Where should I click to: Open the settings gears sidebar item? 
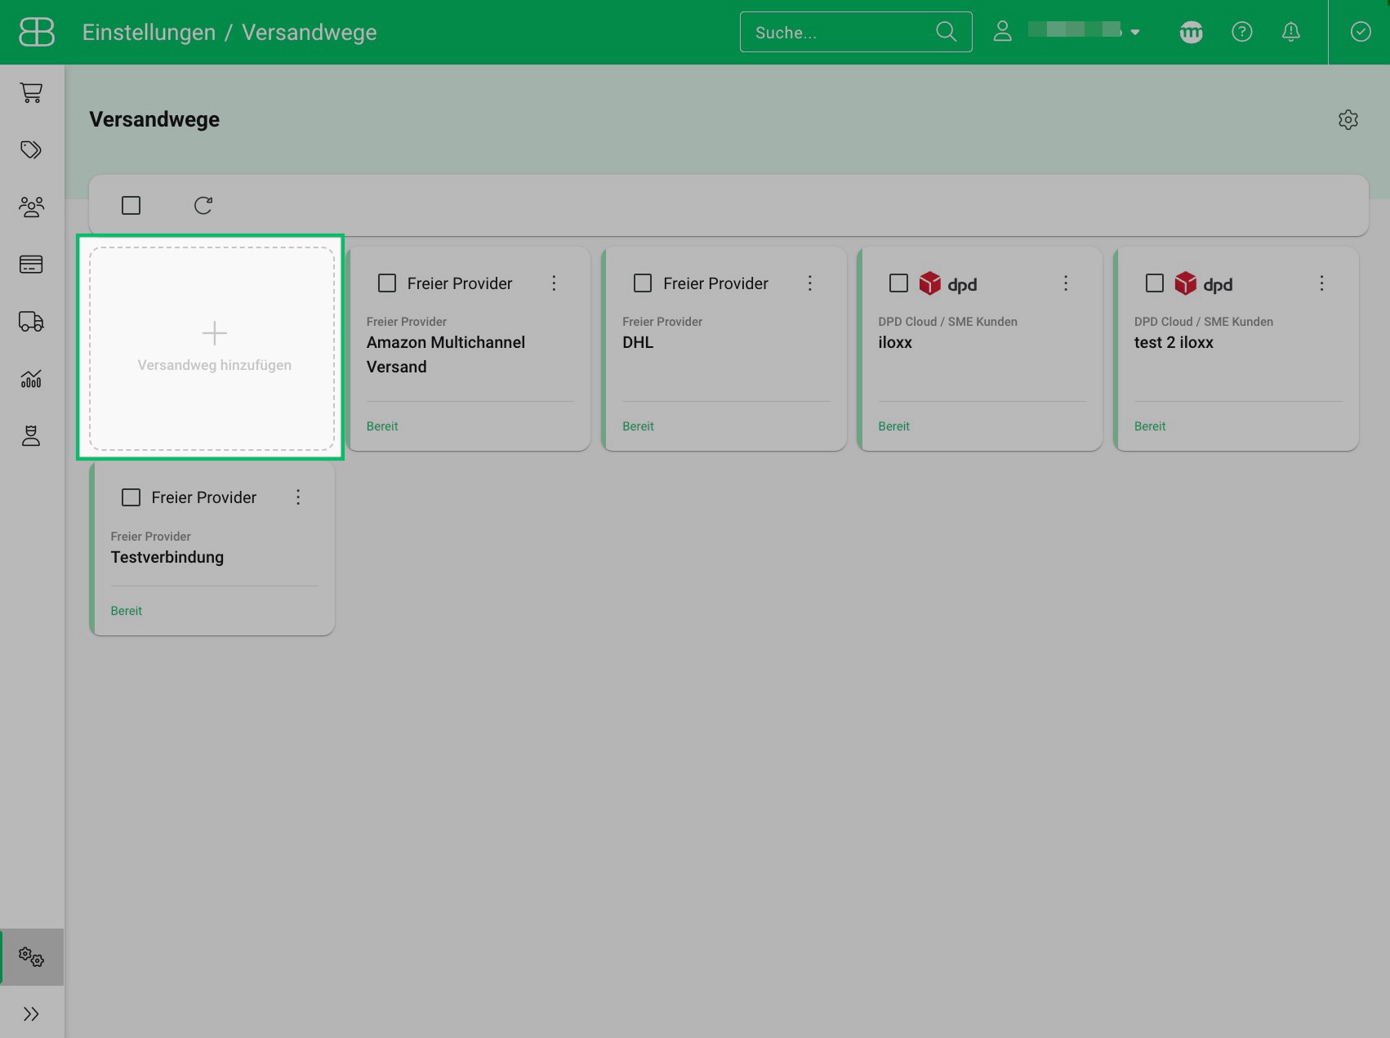31,957
